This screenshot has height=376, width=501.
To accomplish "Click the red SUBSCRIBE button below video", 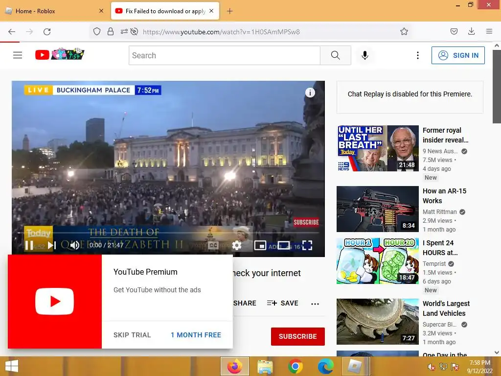I will pos(298,336).
